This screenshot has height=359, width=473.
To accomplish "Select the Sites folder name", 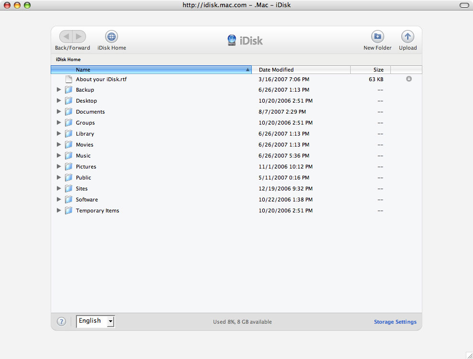I will [x=81, y=189].
